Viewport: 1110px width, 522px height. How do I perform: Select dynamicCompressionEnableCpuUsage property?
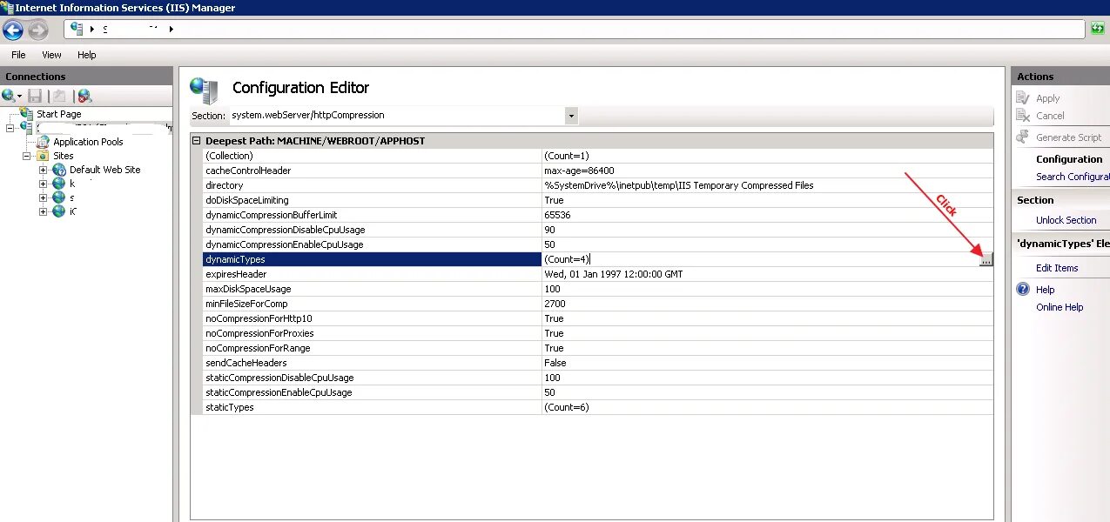[285, 244]
